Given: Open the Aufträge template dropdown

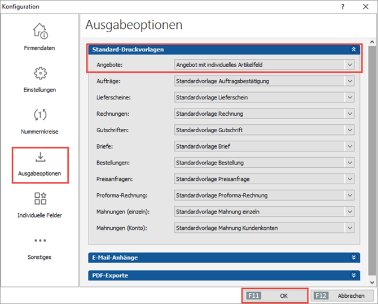Looking at the screenshot, I should (x=349, y=81).
